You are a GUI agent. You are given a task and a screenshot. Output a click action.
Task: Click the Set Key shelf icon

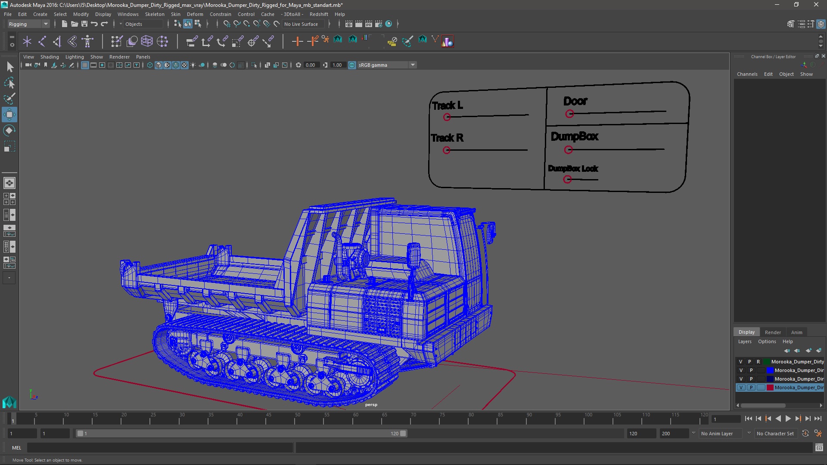tap(297, 41)
